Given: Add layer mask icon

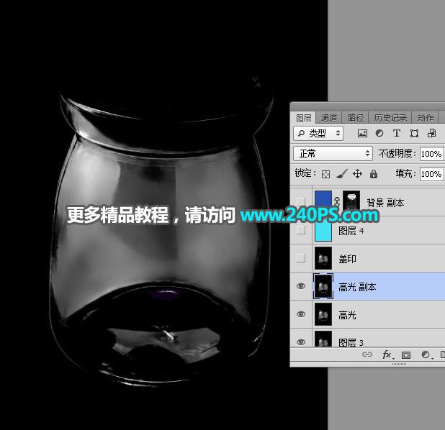Looking at the screenshot, I should click(x=406, y=355).
